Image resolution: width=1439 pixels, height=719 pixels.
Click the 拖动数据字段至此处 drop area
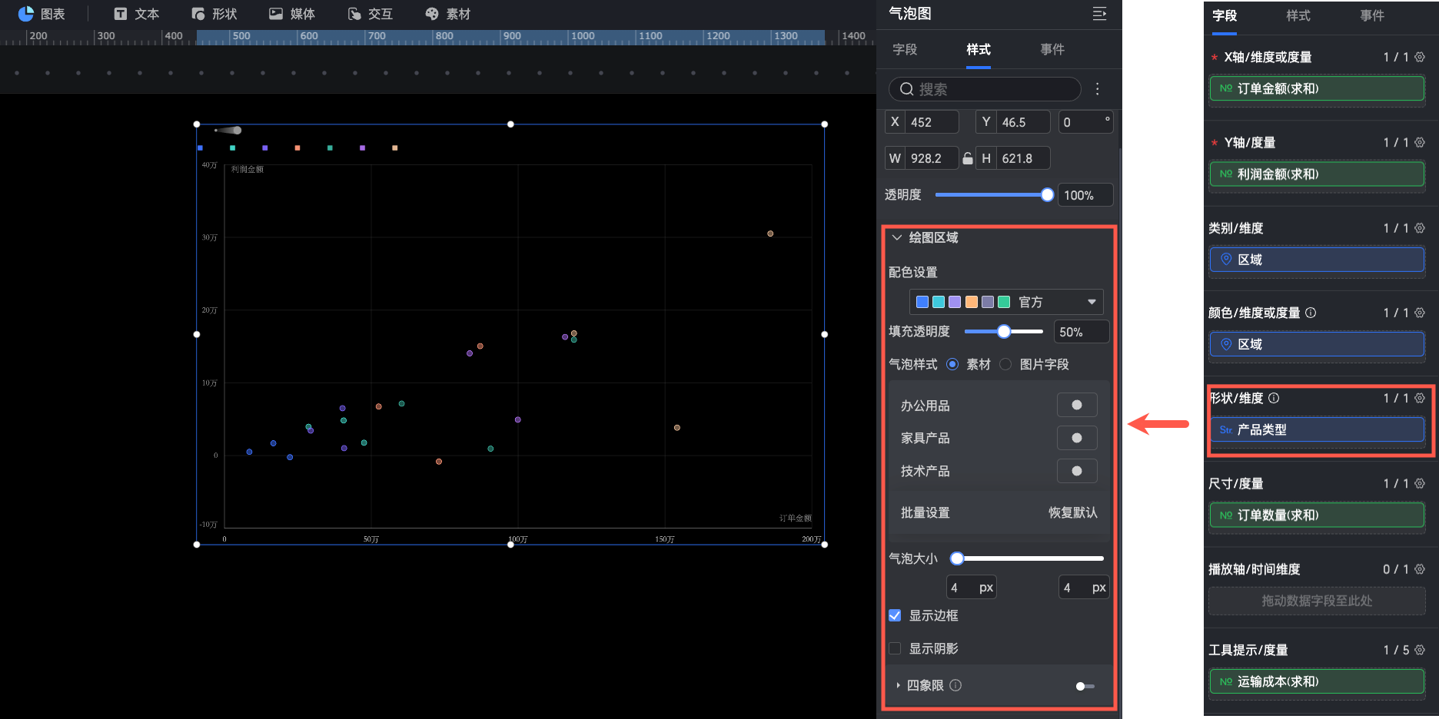[1317, 601]
